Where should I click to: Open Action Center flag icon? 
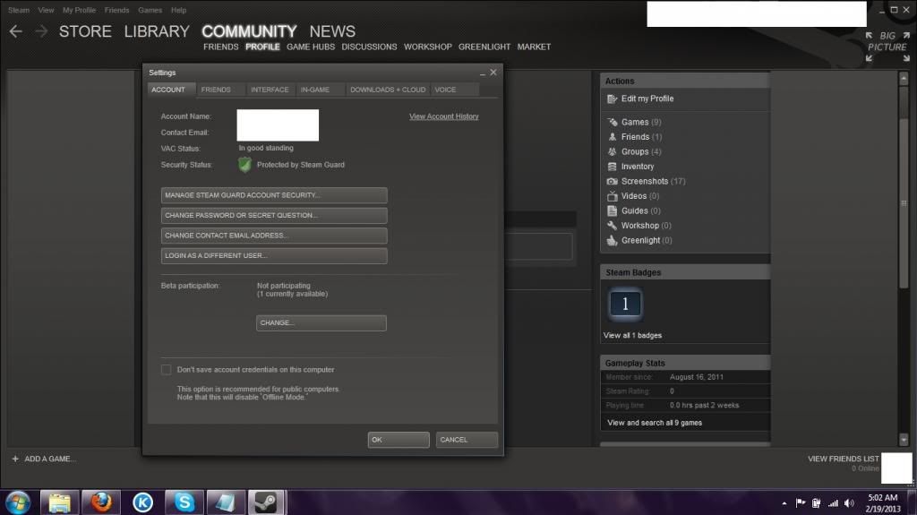(801, 503)
